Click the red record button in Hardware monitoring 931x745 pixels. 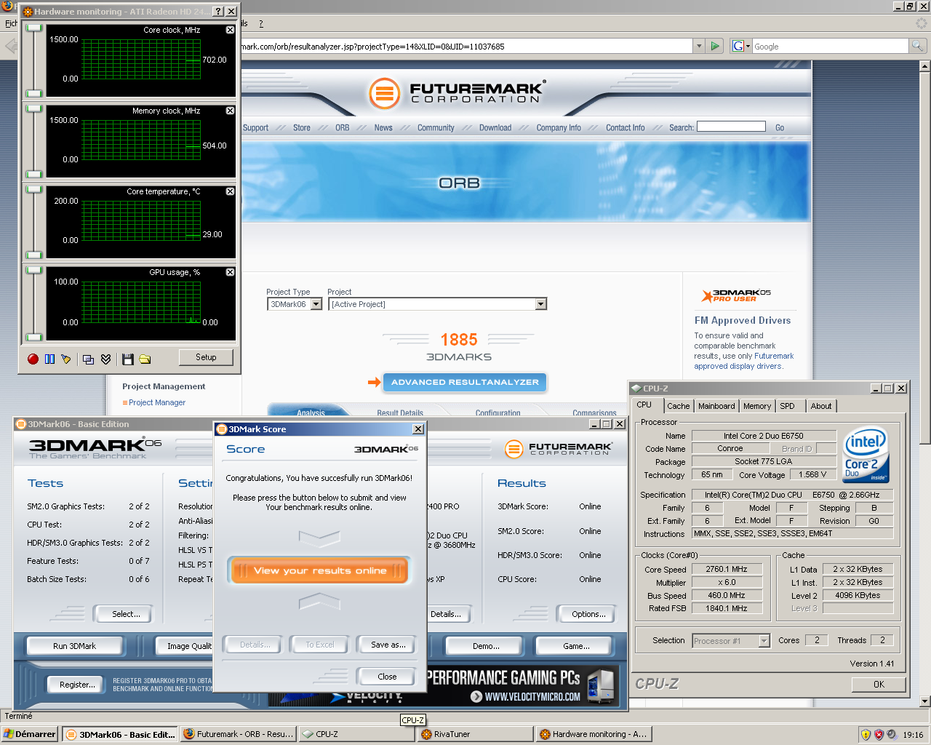click(33, 359)
